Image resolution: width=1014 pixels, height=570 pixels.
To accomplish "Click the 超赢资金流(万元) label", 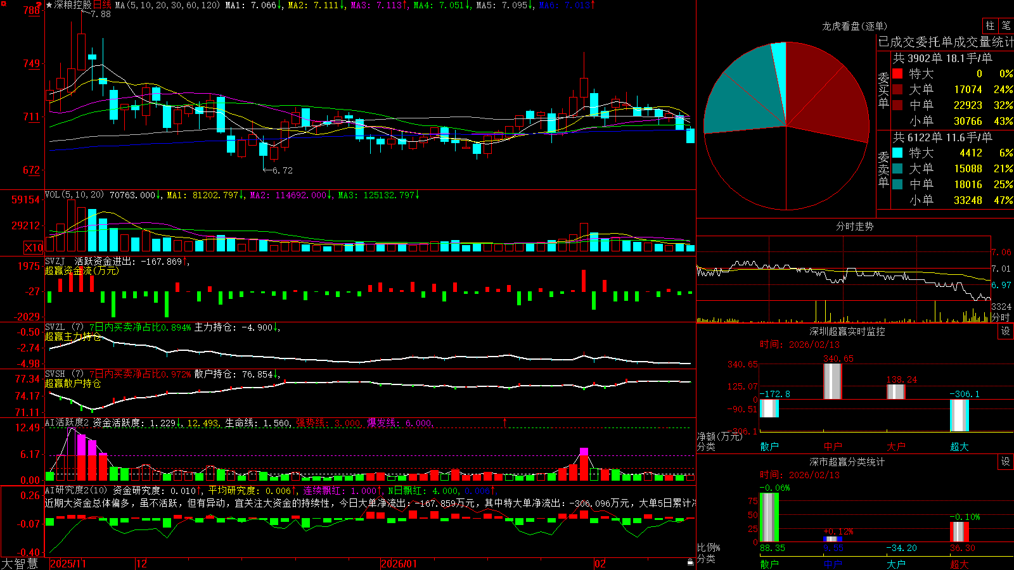I will 82,270.
